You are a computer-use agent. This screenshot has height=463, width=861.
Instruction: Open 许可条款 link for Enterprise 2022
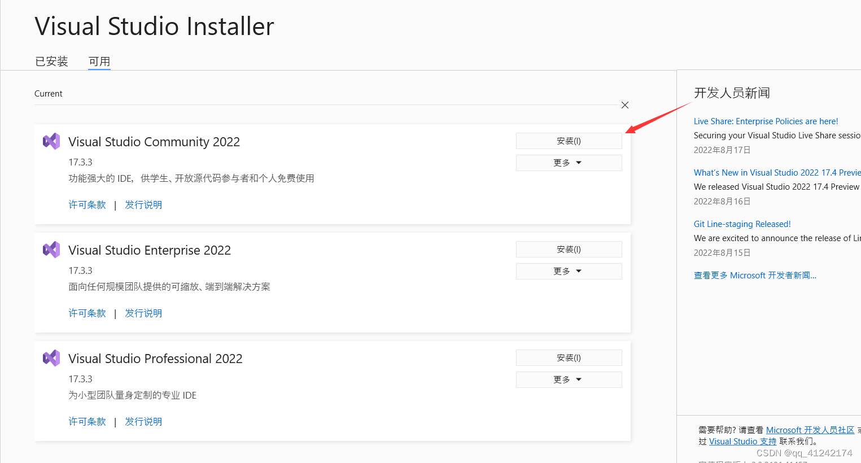click(88, 313)
